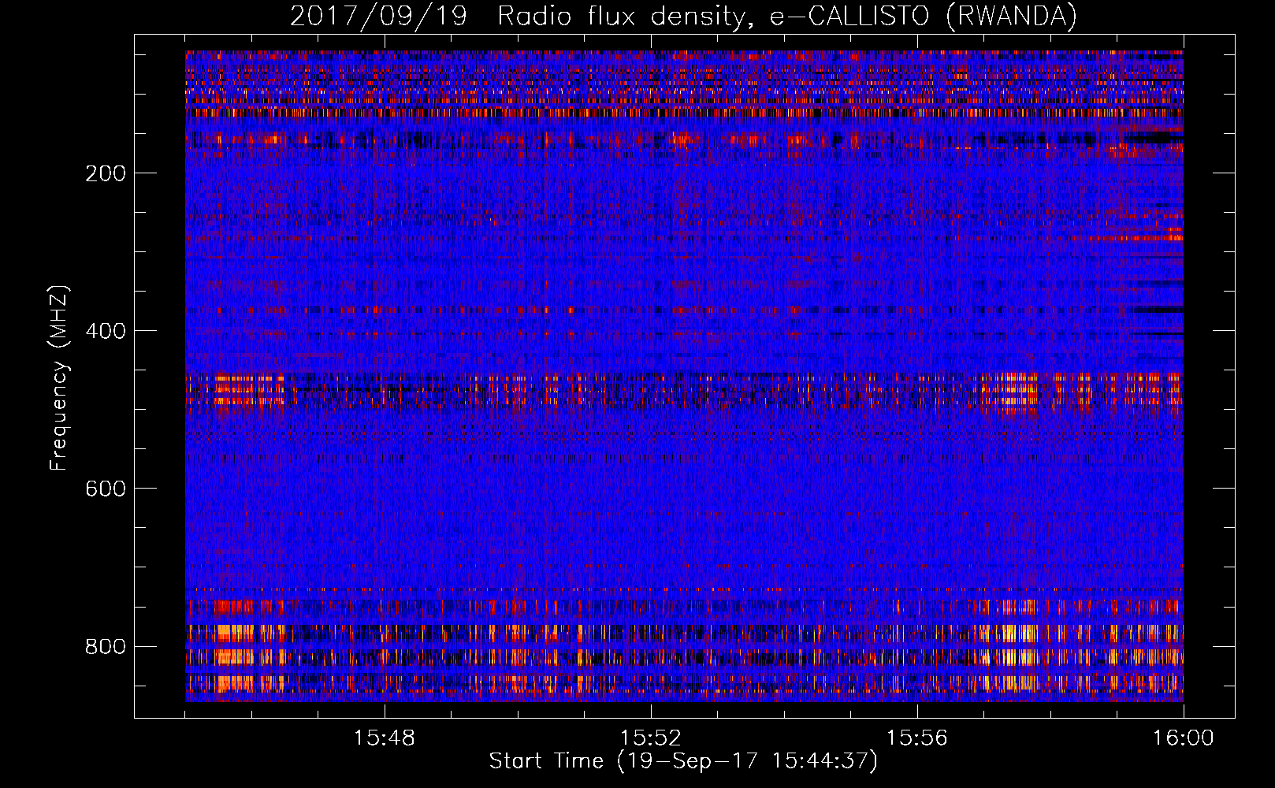Screen dimensions: 1275x788
Task: Click the 15:48 time tick label
Action: 384,738
